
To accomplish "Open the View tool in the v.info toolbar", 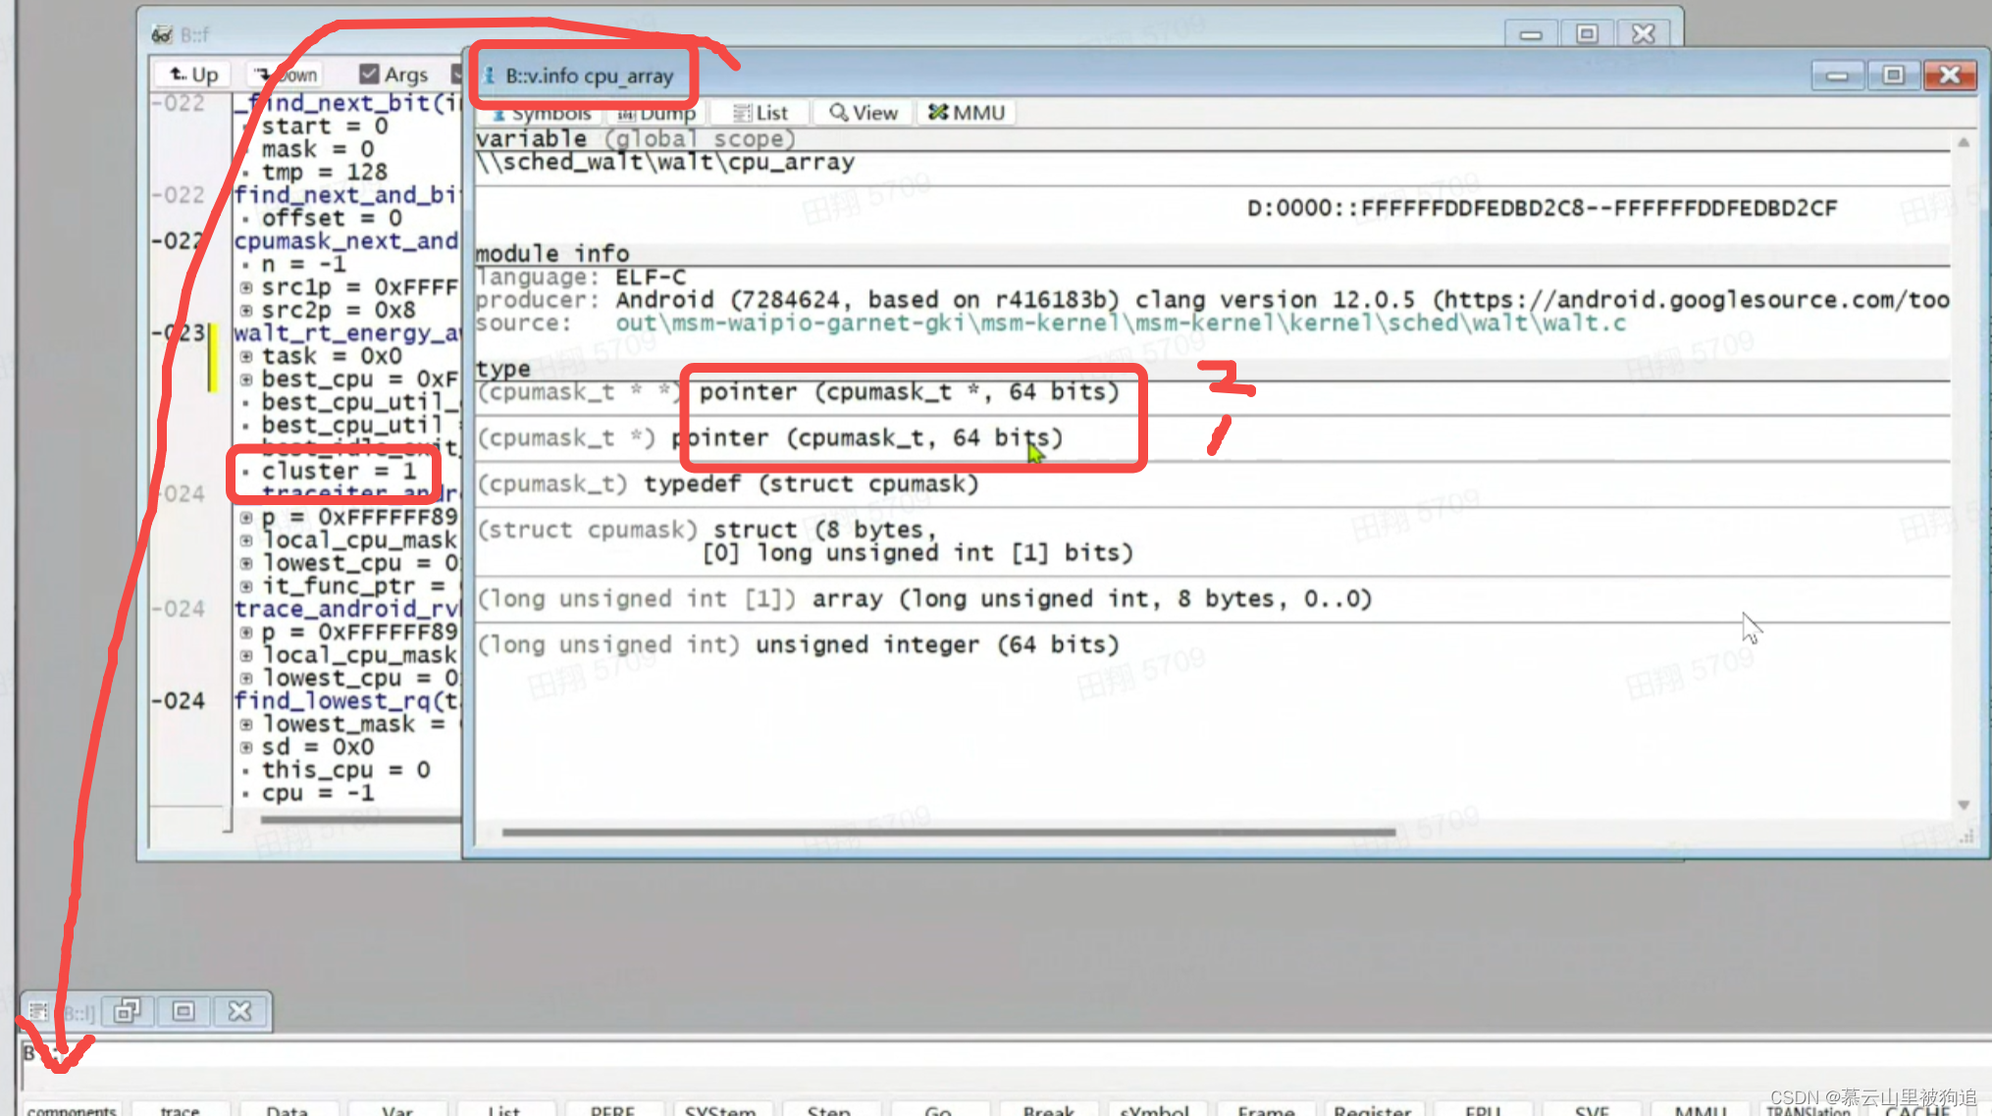I will click(x=861, y=112).
